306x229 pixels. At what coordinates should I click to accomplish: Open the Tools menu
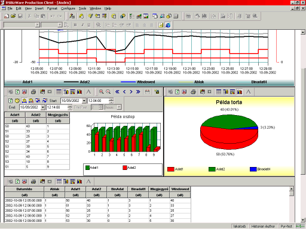click(x=82, y=8)
